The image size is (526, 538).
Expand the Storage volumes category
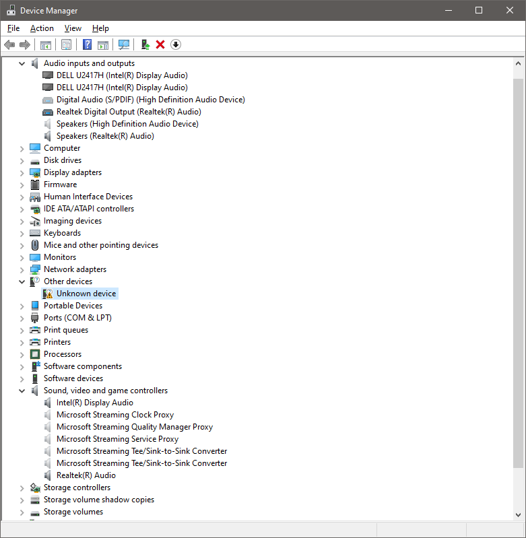[22, 512]
